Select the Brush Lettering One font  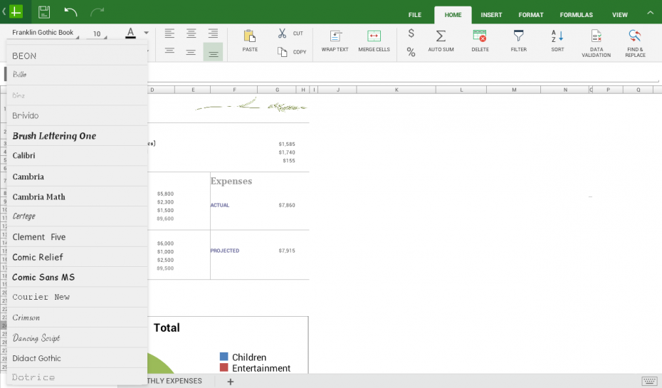[78, 136]
